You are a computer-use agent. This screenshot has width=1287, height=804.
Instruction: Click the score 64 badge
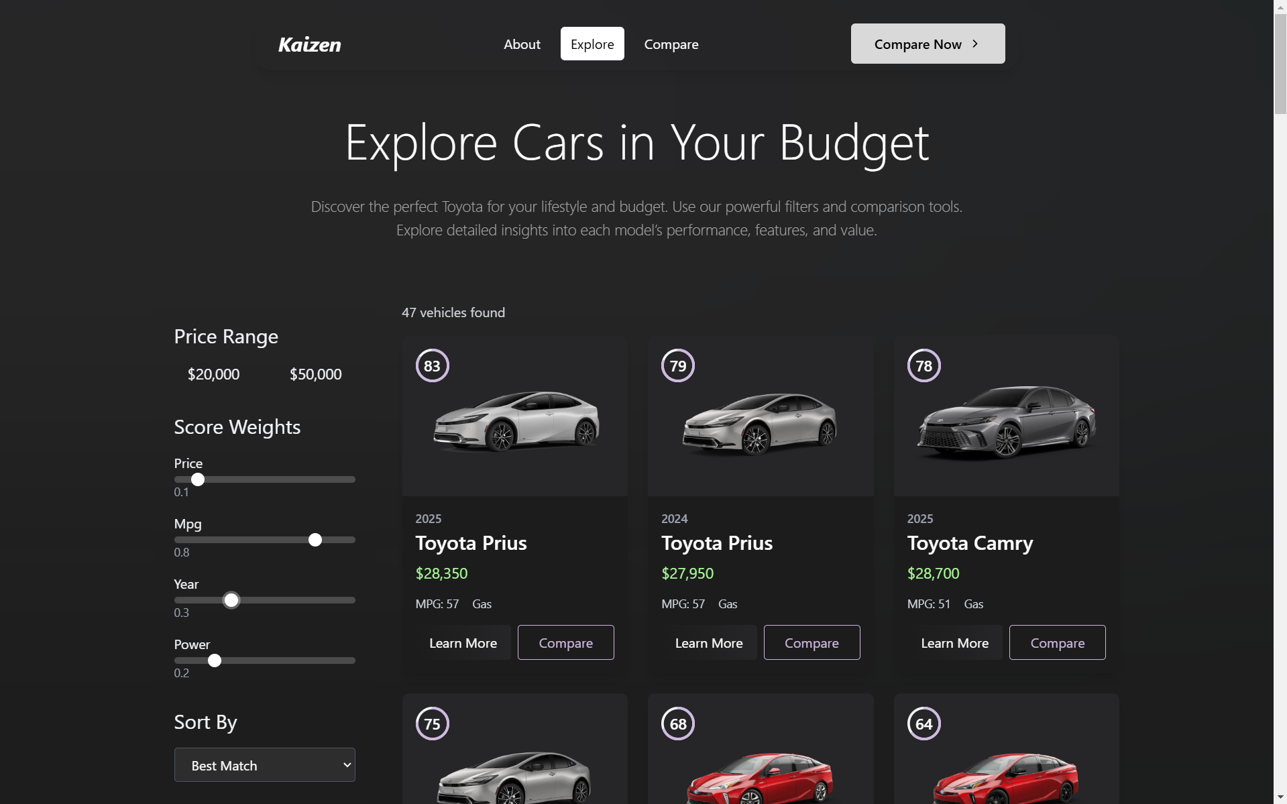[924, 724]
